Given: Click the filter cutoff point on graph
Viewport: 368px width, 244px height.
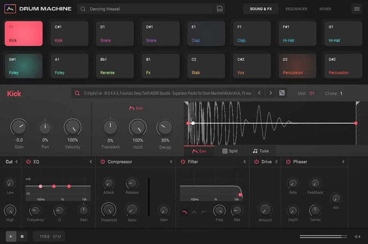Looking at the screenshot, I should (240, 195).
